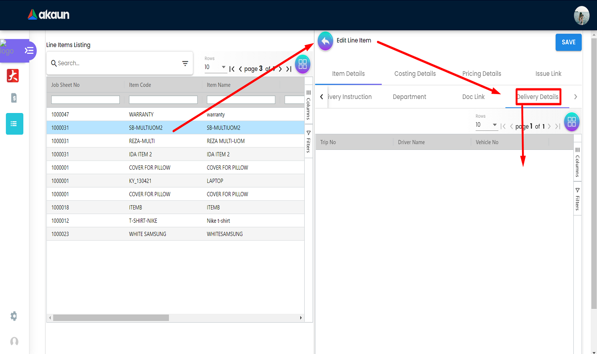
Task: Click the back arrow beside Edit Line Item
Action: click(325, 41)
